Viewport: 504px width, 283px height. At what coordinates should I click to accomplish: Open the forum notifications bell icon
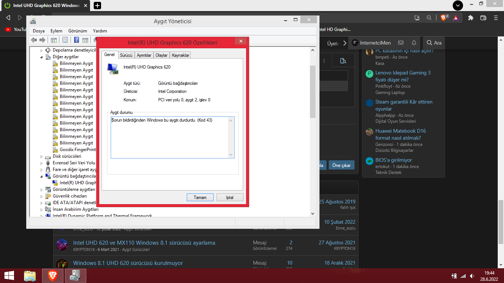pyautogui.click(x=414, y=43)
